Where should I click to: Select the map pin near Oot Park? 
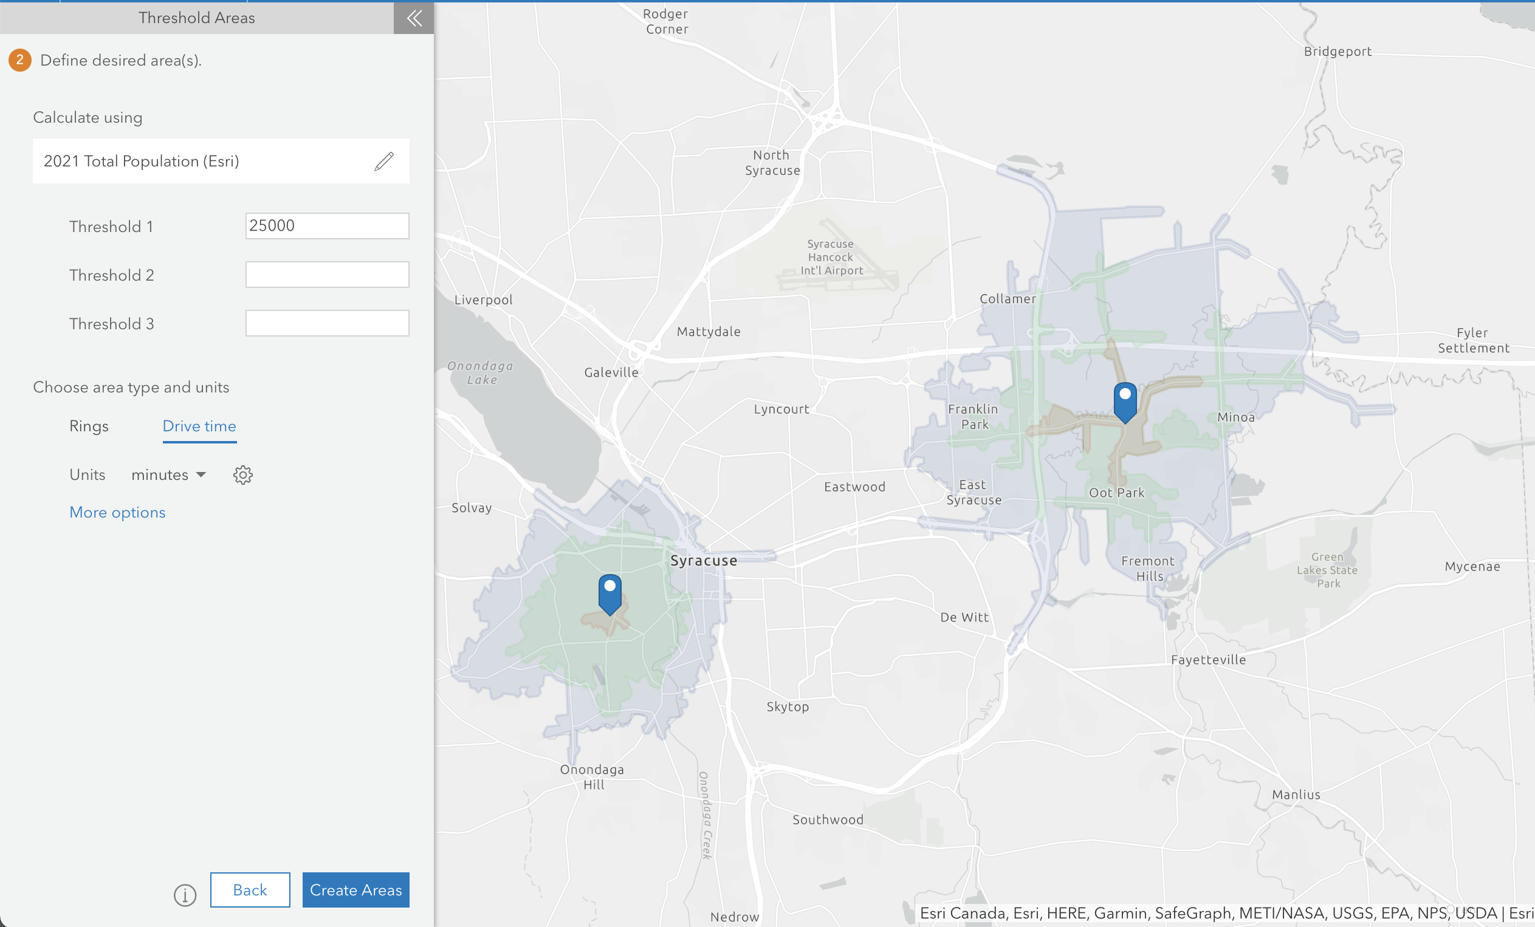(x=1125, y=402)
